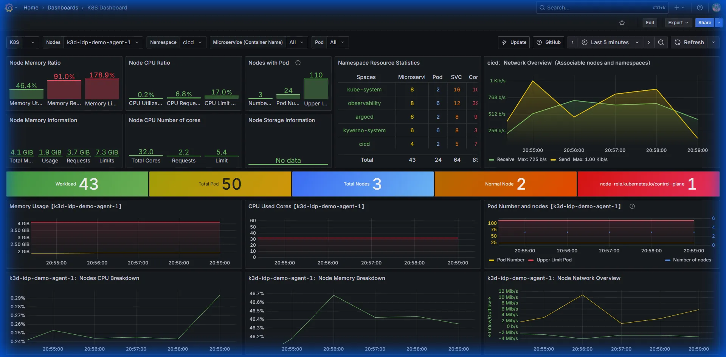Open the GitHub link

coord(549,42)
